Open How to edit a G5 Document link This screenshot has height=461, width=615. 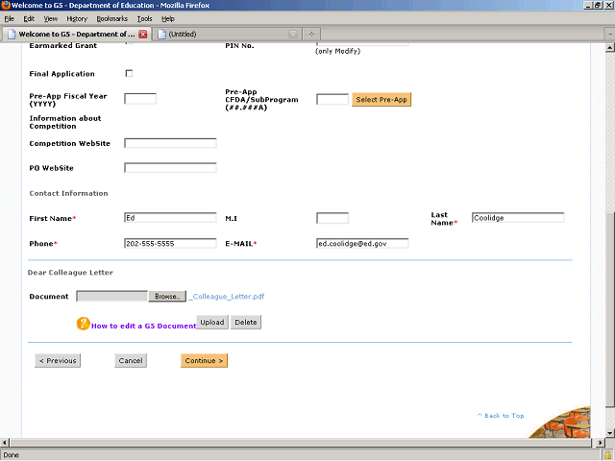point(143,326)
